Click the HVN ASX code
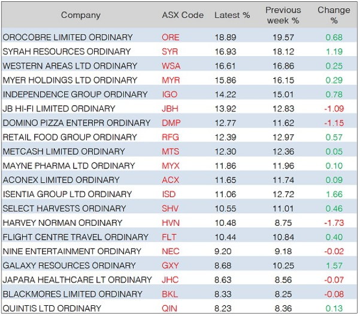Screen dimensions: 360x316 click(171, 223)
